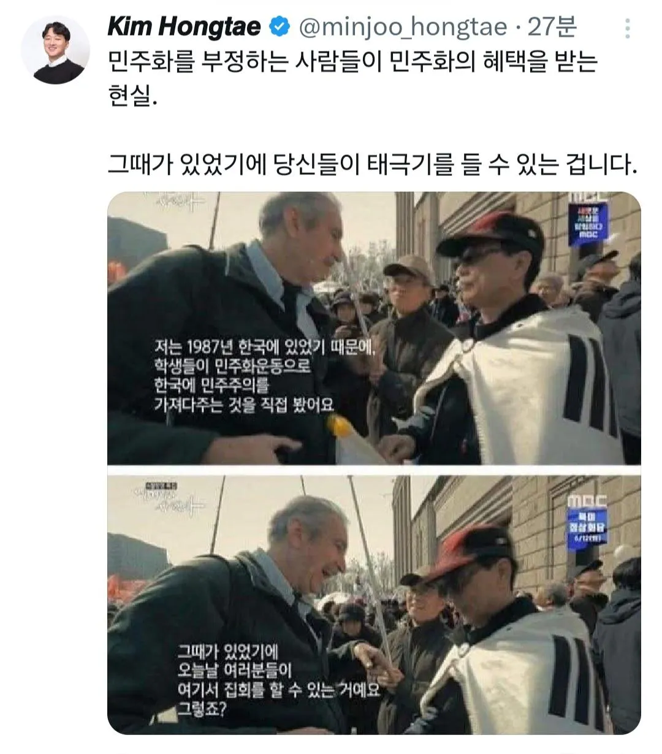Open the @minjoo_hongtae handle link
The image size is (662, 754).
(x=402, y=28)
